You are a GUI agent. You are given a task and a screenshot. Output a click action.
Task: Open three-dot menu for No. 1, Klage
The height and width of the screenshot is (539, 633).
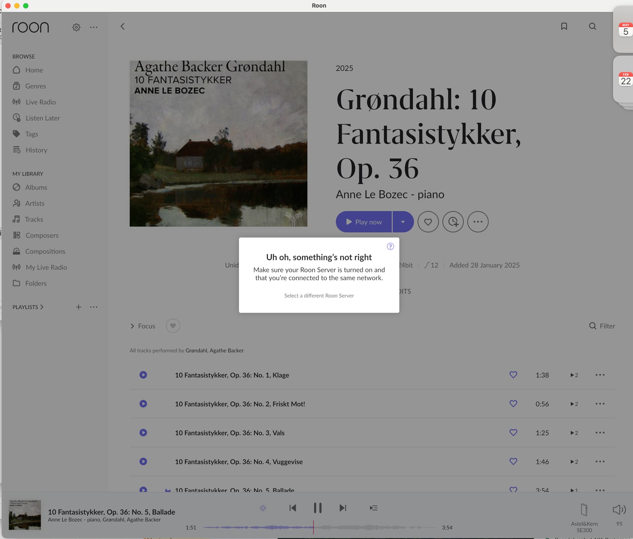pos(600,375)
